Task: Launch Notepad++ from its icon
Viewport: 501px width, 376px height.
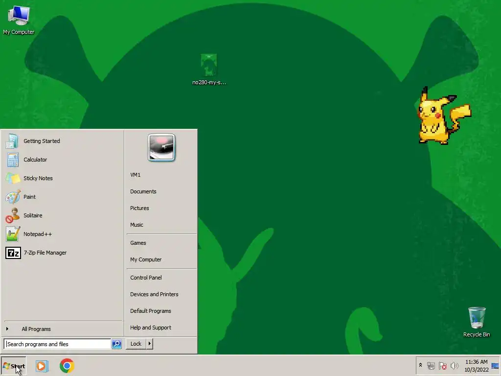Action: pyautogui.click(x=13, y=234)
